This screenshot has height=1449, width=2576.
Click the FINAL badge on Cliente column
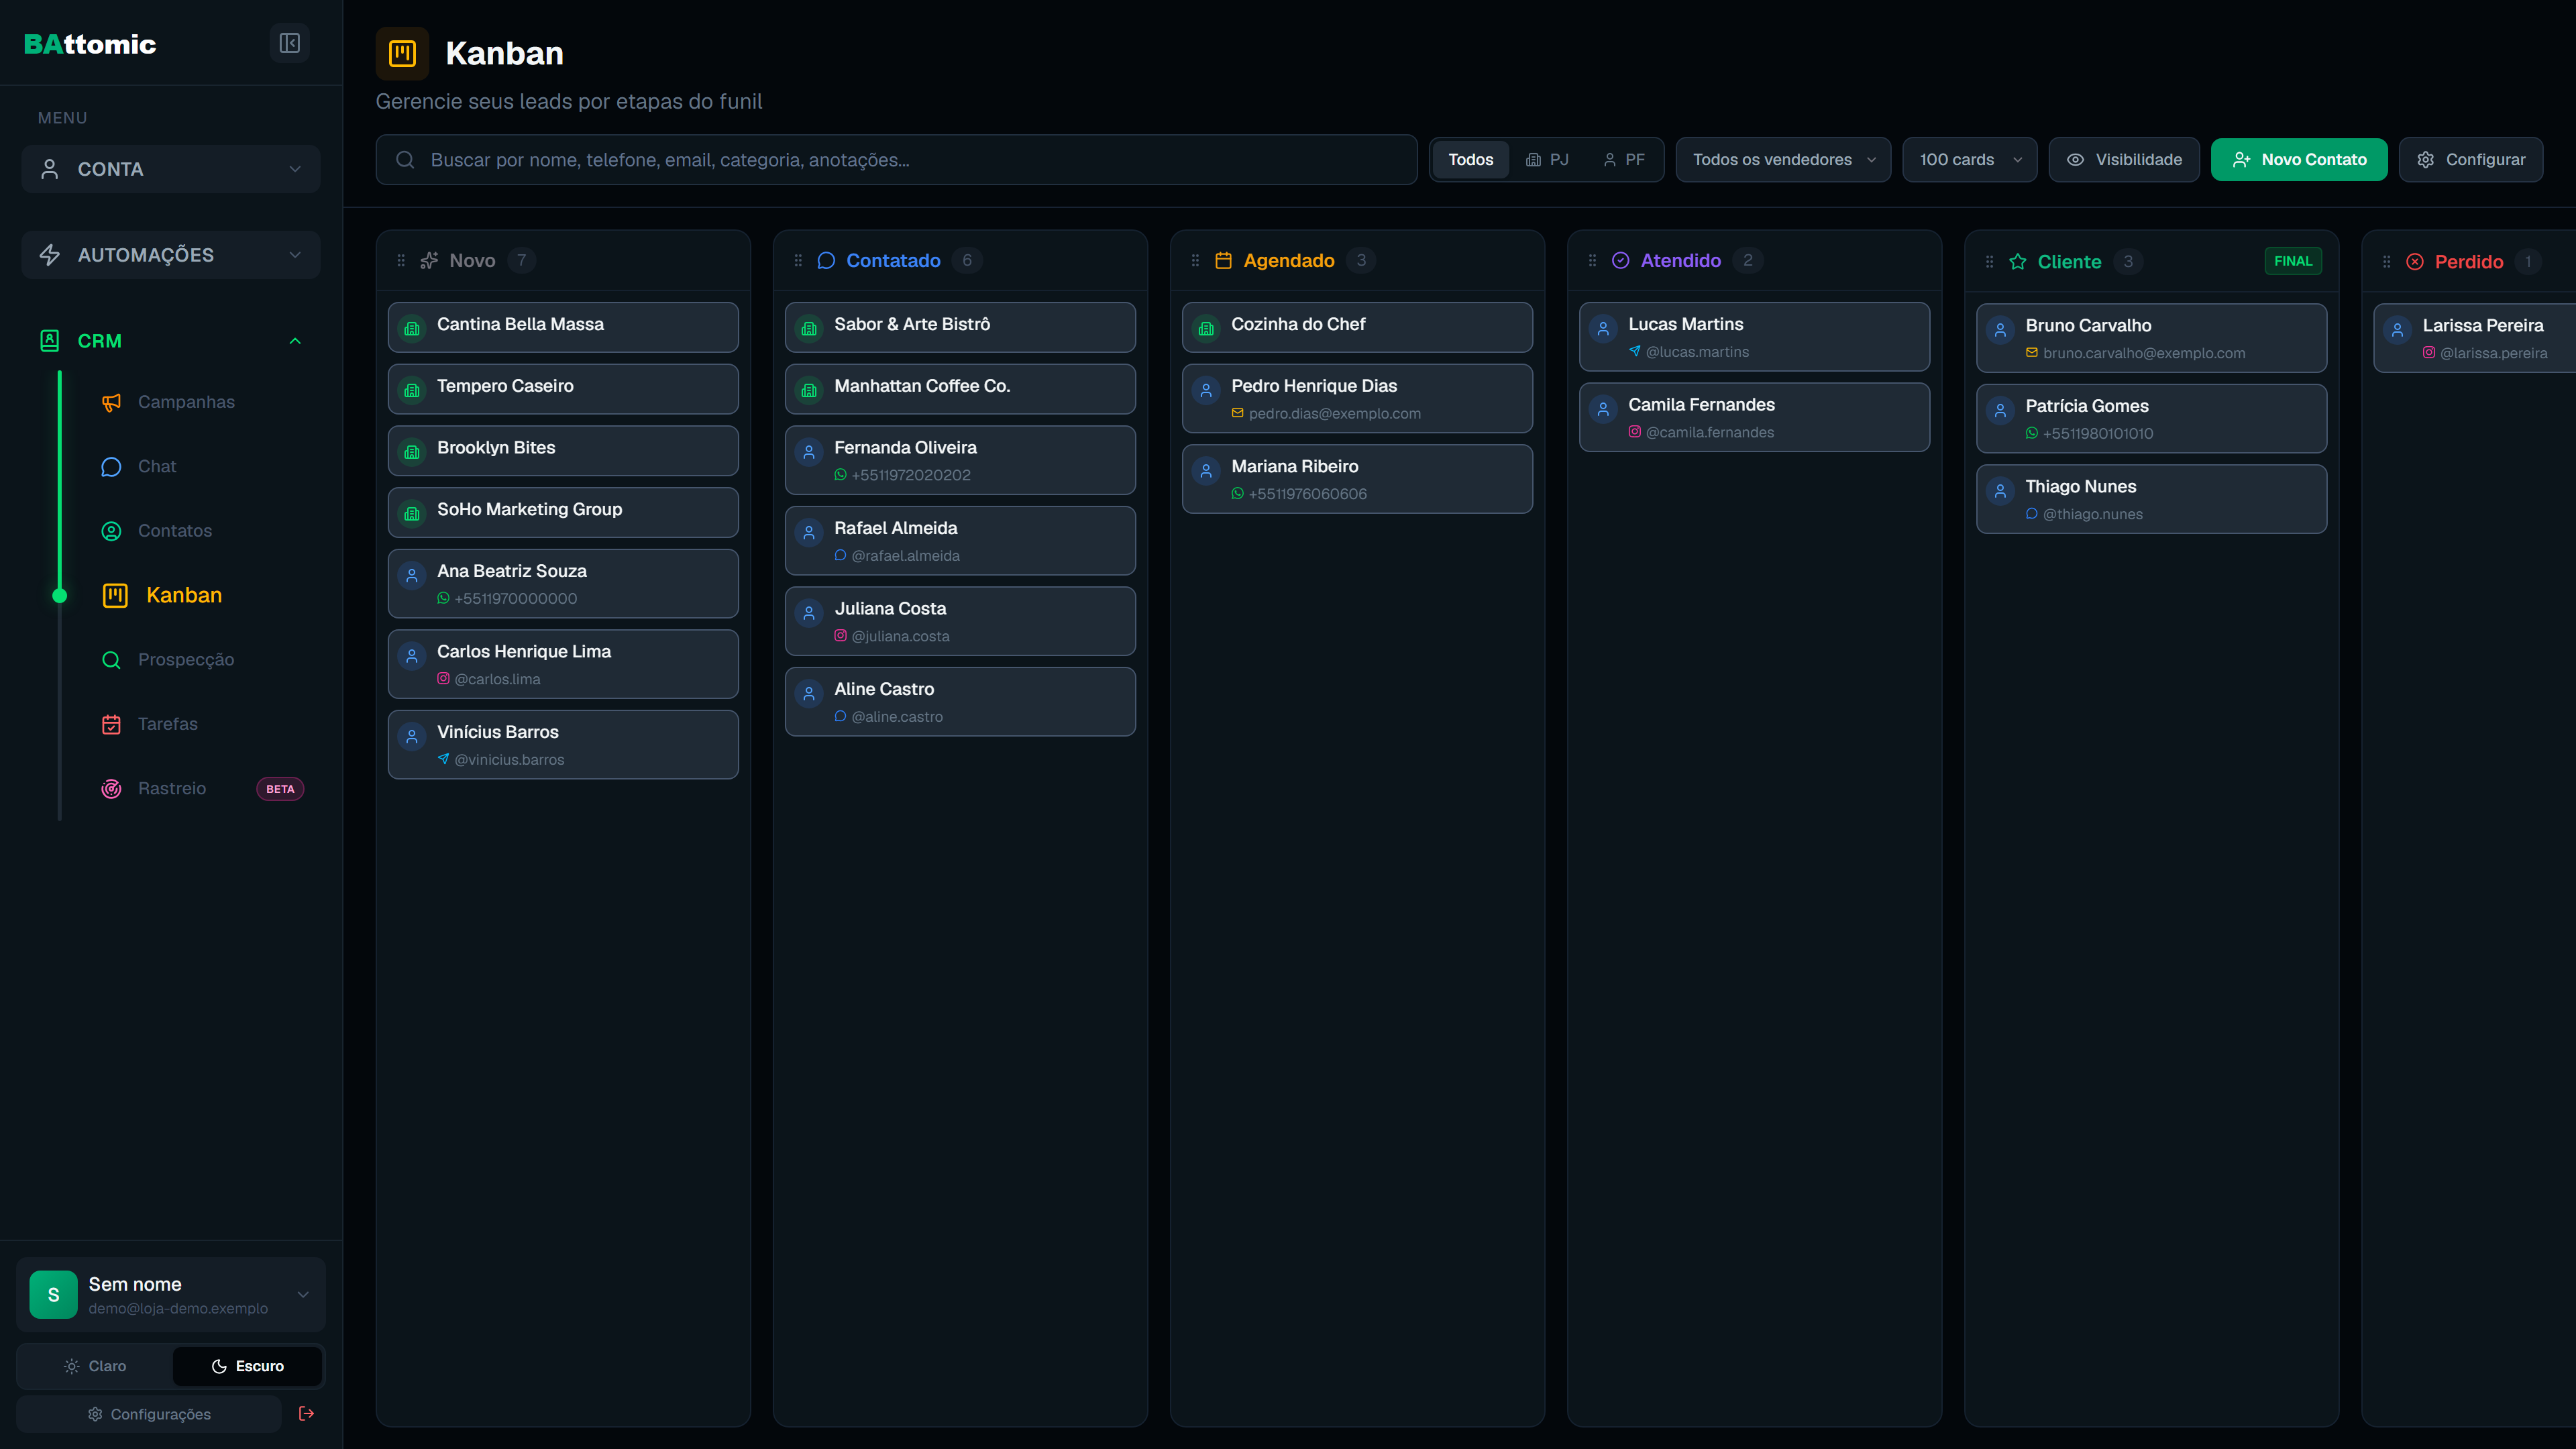[2293, 261]
